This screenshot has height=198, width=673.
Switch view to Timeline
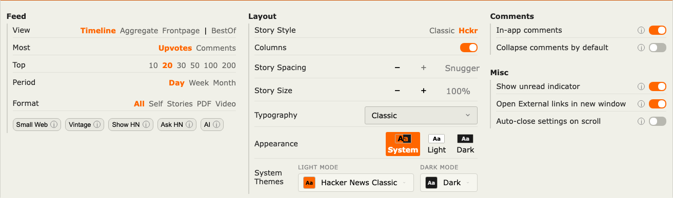98,31
